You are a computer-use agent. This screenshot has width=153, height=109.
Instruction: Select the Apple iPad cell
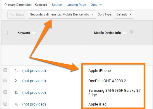(x=97, y=104)
